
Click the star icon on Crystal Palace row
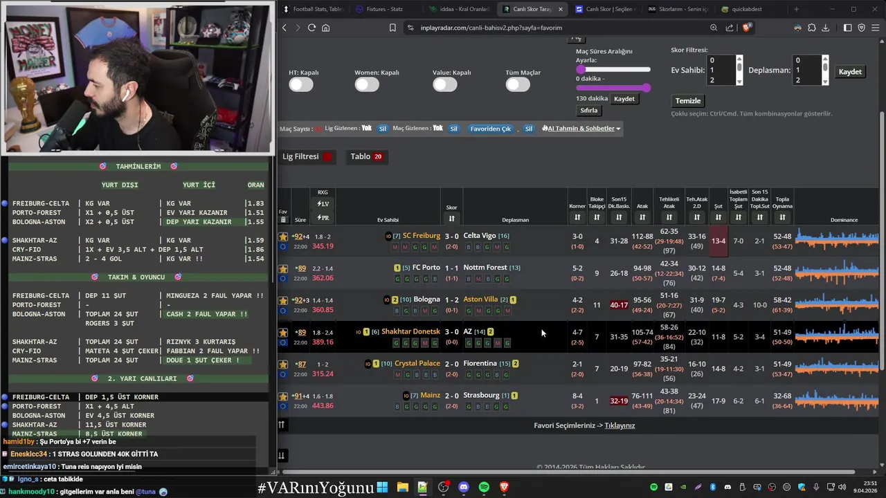click(x=283, y=365)
